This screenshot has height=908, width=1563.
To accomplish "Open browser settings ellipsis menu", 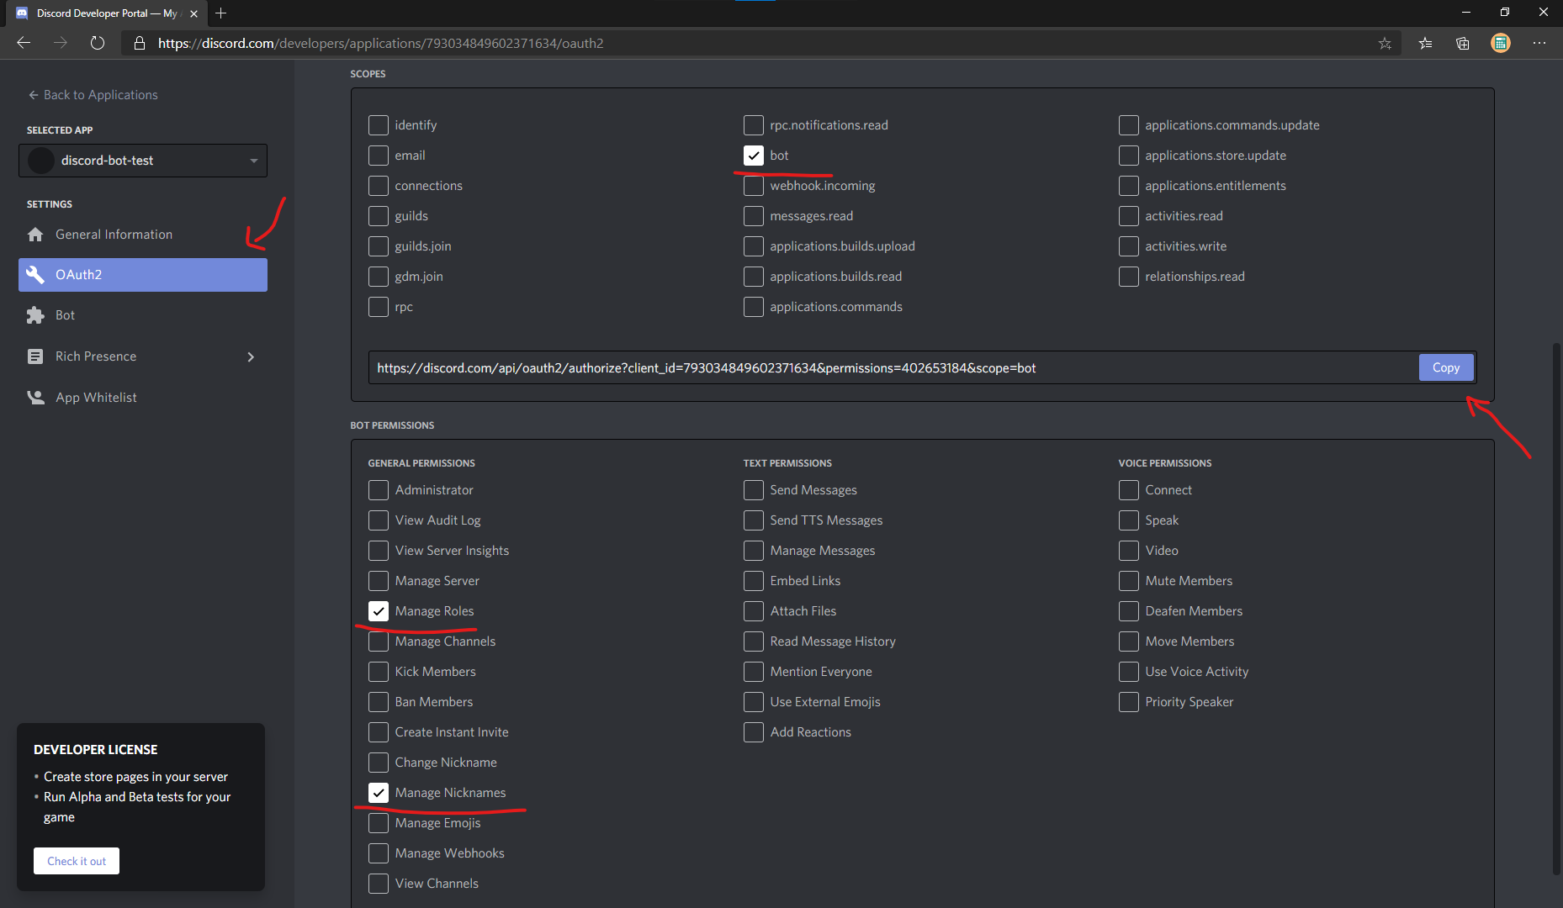I will [x=1539, y=43].
